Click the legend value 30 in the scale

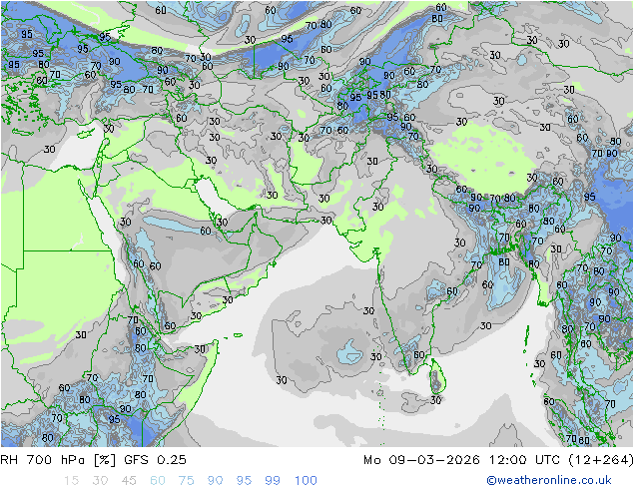tap(100, 481)
